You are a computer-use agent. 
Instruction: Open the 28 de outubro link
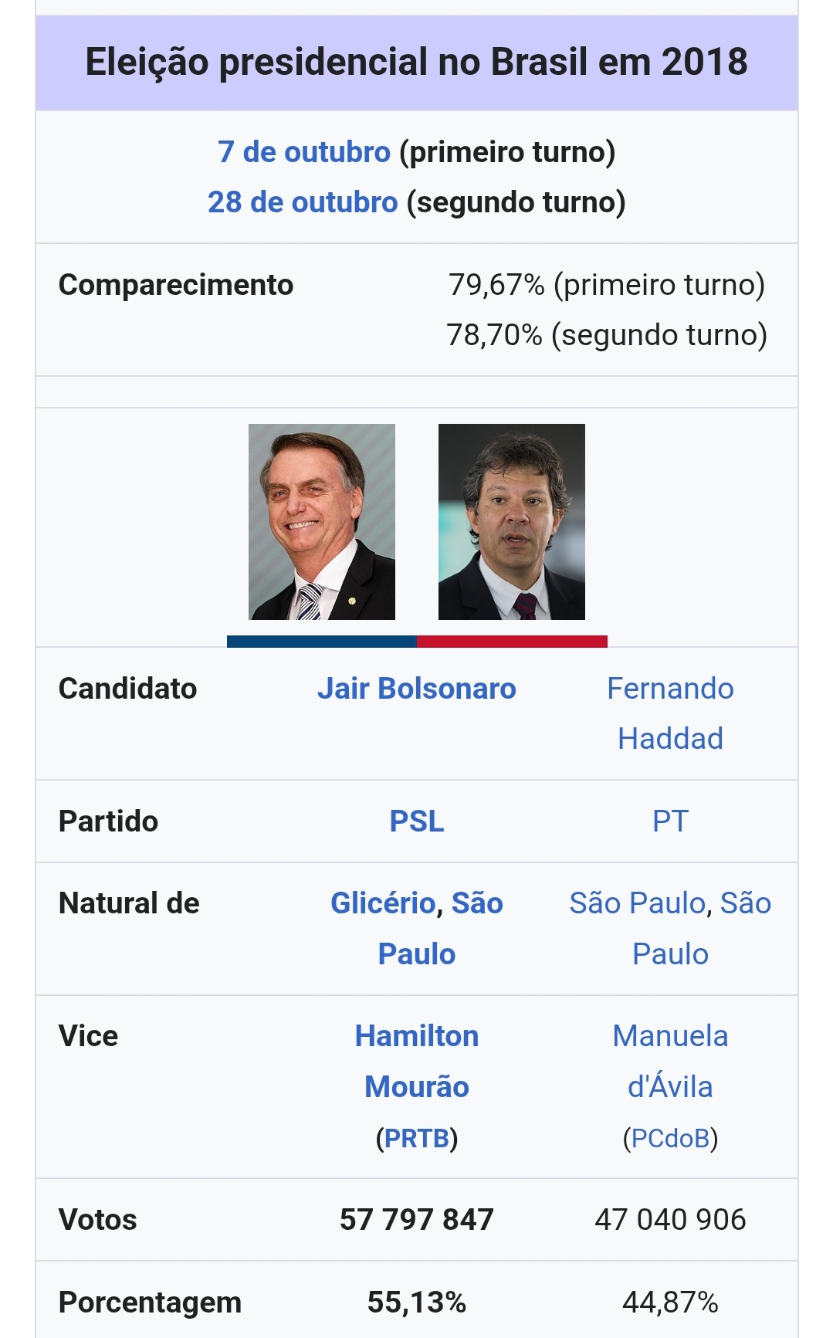pyautogui.click(x=303, y=202)
